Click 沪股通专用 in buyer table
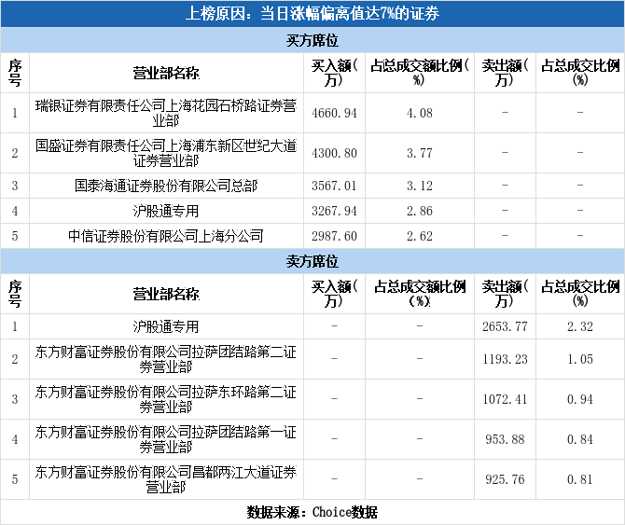Viewport: 625px width, 525px height. (x=166, y=211)
